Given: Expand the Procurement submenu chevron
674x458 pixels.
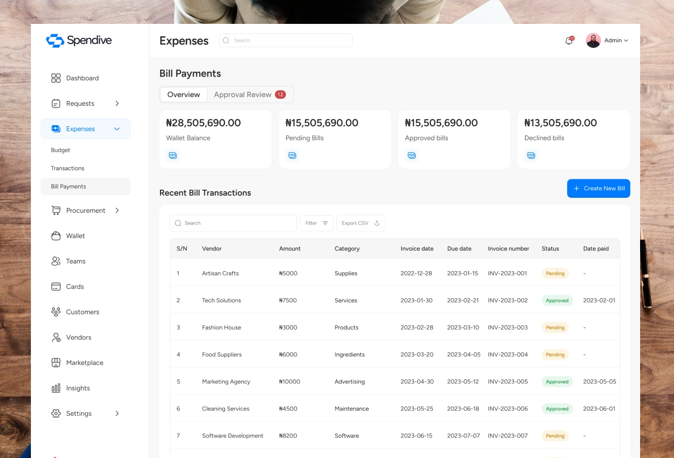Looking at the screenshot, I should [117, 211].
